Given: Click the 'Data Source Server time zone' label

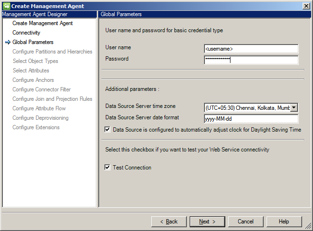Looking at the screenshot, I should point(140,106).
